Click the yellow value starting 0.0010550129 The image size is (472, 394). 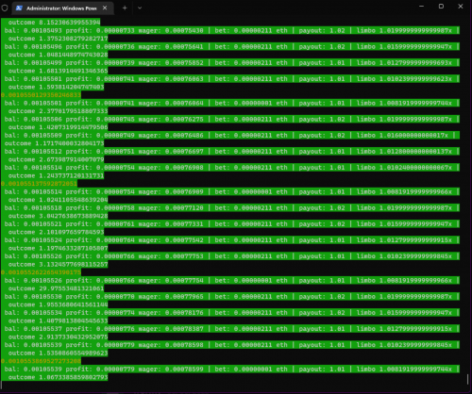click(41, 95)
